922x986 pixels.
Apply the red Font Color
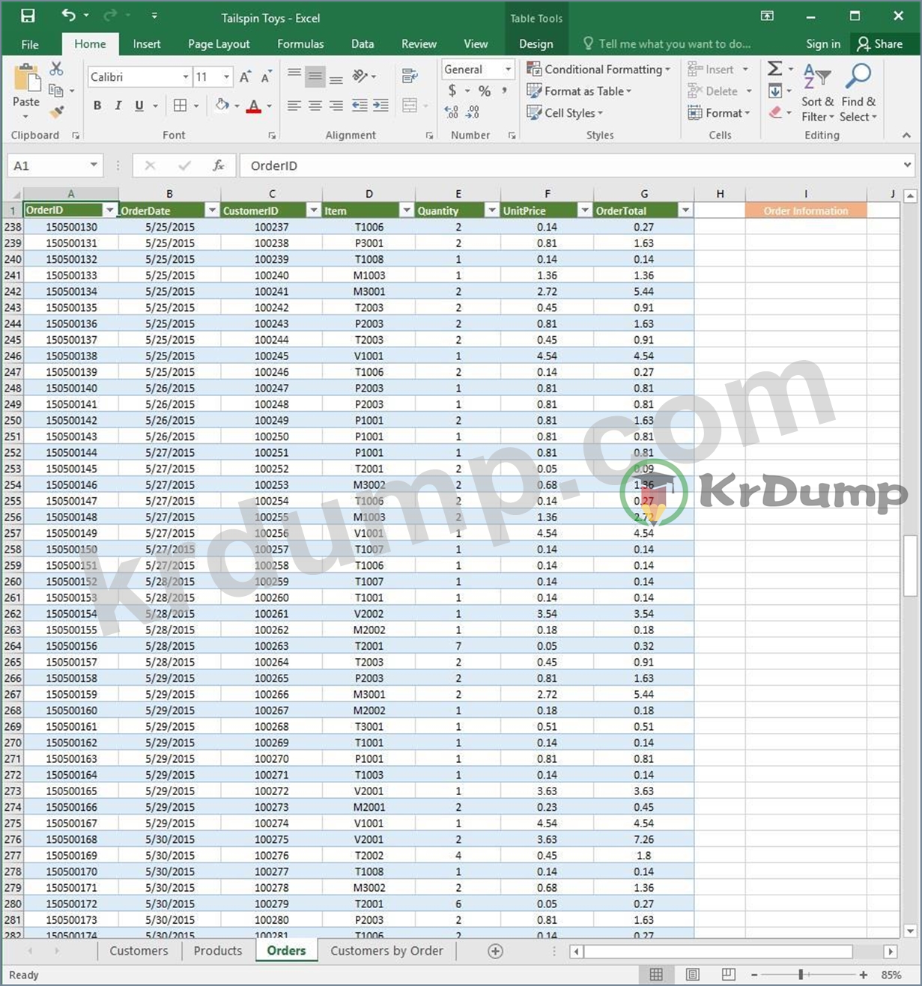pyautogui.click(x=254, y=106)
